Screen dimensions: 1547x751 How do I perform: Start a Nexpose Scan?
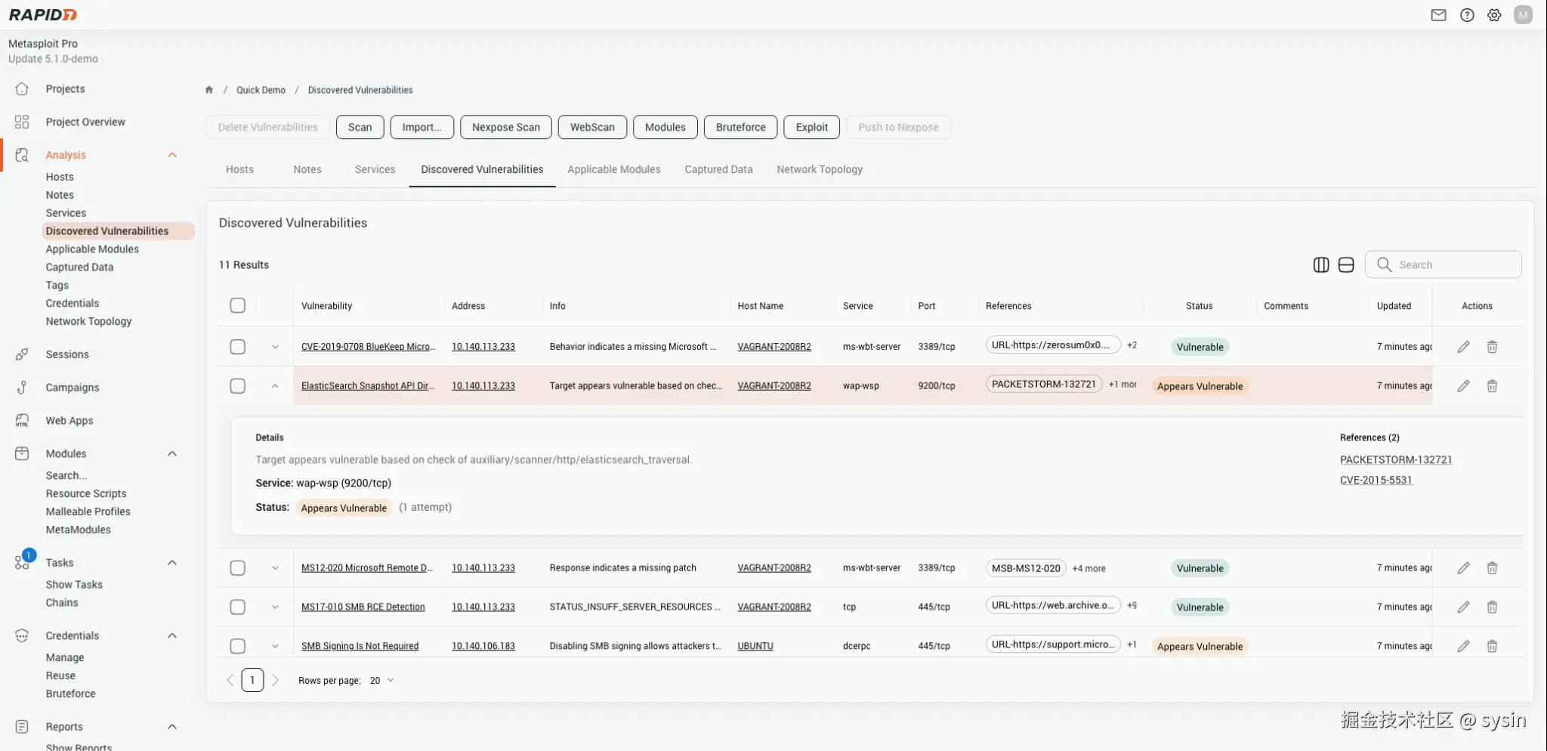(506, 127)
